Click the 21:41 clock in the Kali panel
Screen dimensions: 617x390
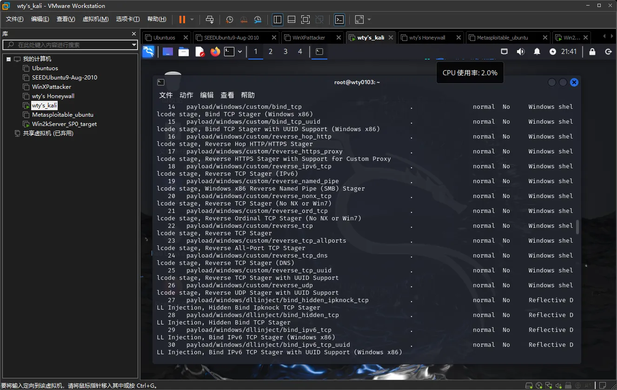[569, 52]
